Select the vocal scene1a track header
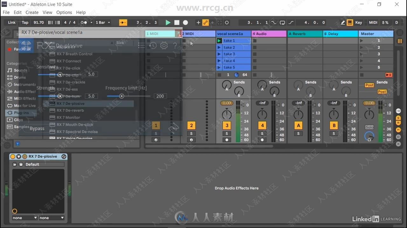 click(x=233, y=34)
